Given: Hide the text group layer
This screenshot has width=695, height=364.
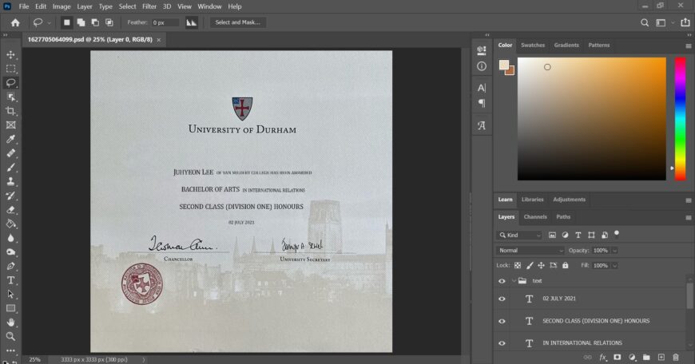Looking at the screenshot, I should tap(502, 281).
